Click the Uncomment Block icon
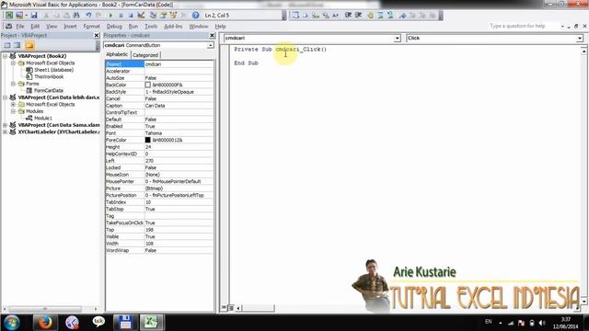 coord(390,16)
